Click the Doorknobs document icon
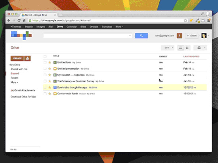 (x=55, y=87)
